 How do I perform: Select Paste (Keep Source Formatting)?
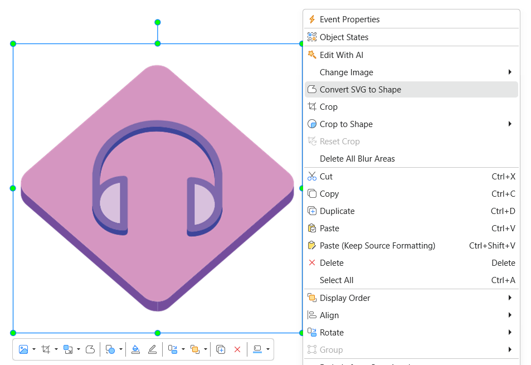click(x=411, y=246)
